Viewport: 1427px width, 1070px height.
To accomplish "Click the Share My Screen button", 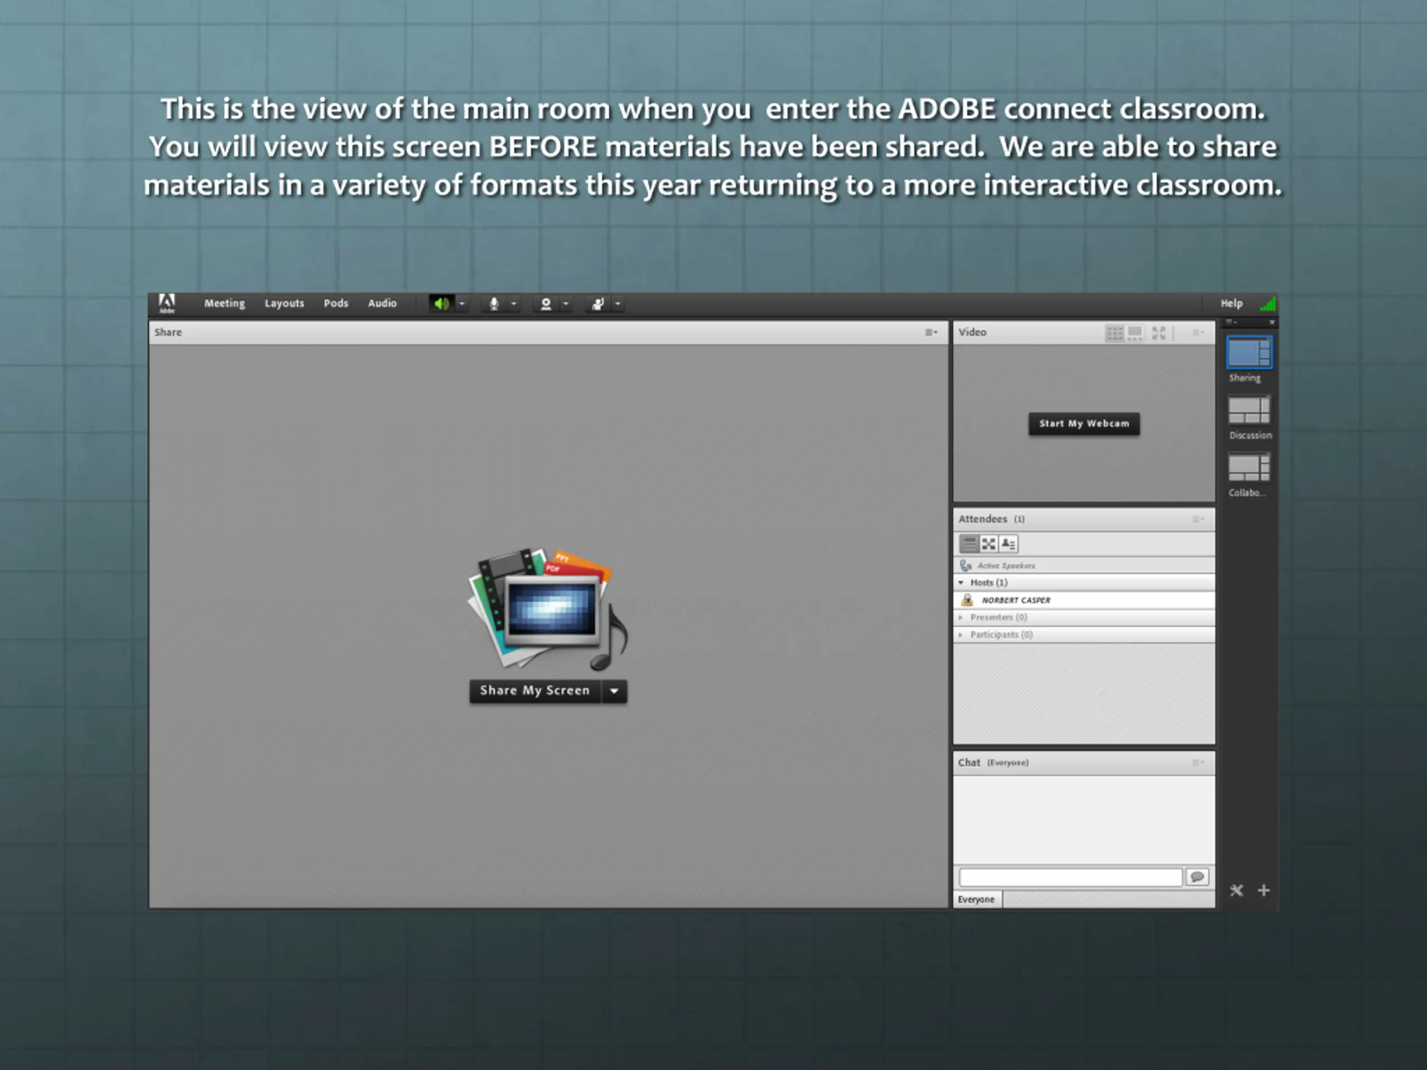I will (535, 692).
